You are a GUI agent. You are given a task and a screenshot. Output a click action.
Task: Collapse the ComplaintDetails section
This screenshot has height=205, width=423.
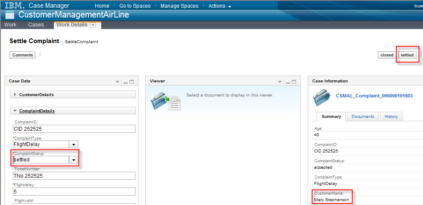coord(15,111)
